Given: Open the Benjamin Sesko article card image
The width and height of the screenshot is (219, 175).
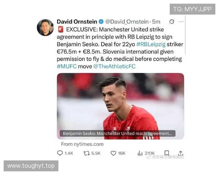Looking at the screenshot, I should tap(120, 106).
